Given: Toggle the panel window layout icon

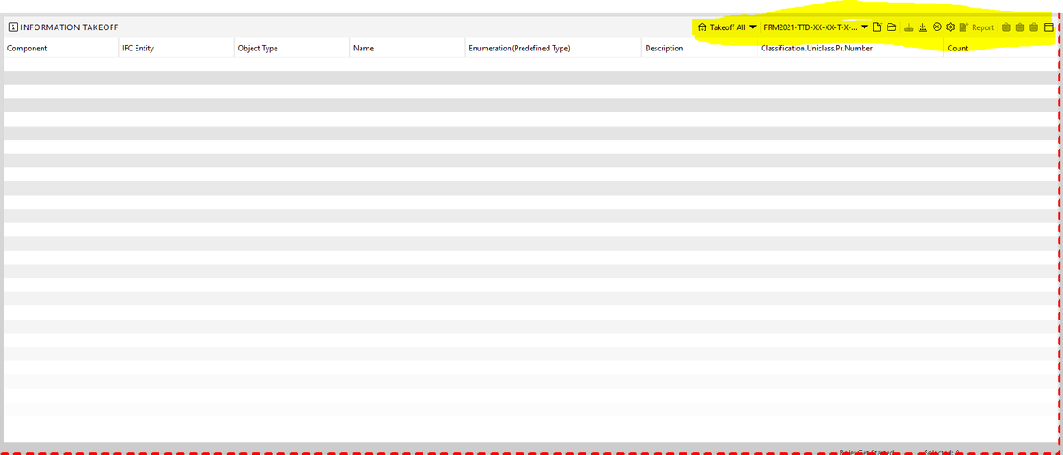Looking at the screenshot, I should click(1050, 27).
